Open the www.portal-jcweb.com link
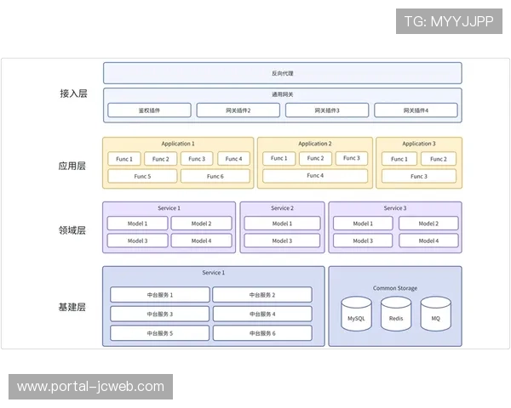 coord(91,387)
